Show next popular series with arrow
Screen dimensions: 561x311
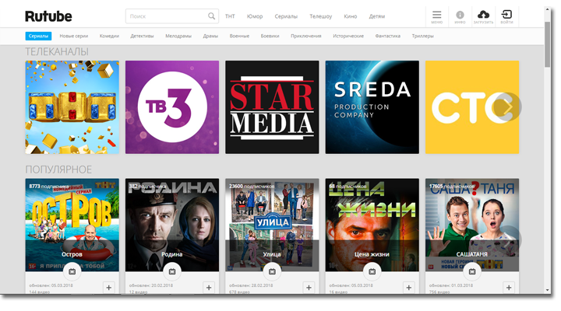coord(508,239)
